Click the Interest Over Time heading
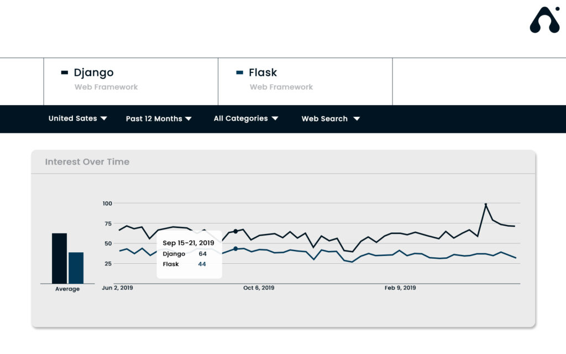Screen dimensions: 566x354 [87, 162]
